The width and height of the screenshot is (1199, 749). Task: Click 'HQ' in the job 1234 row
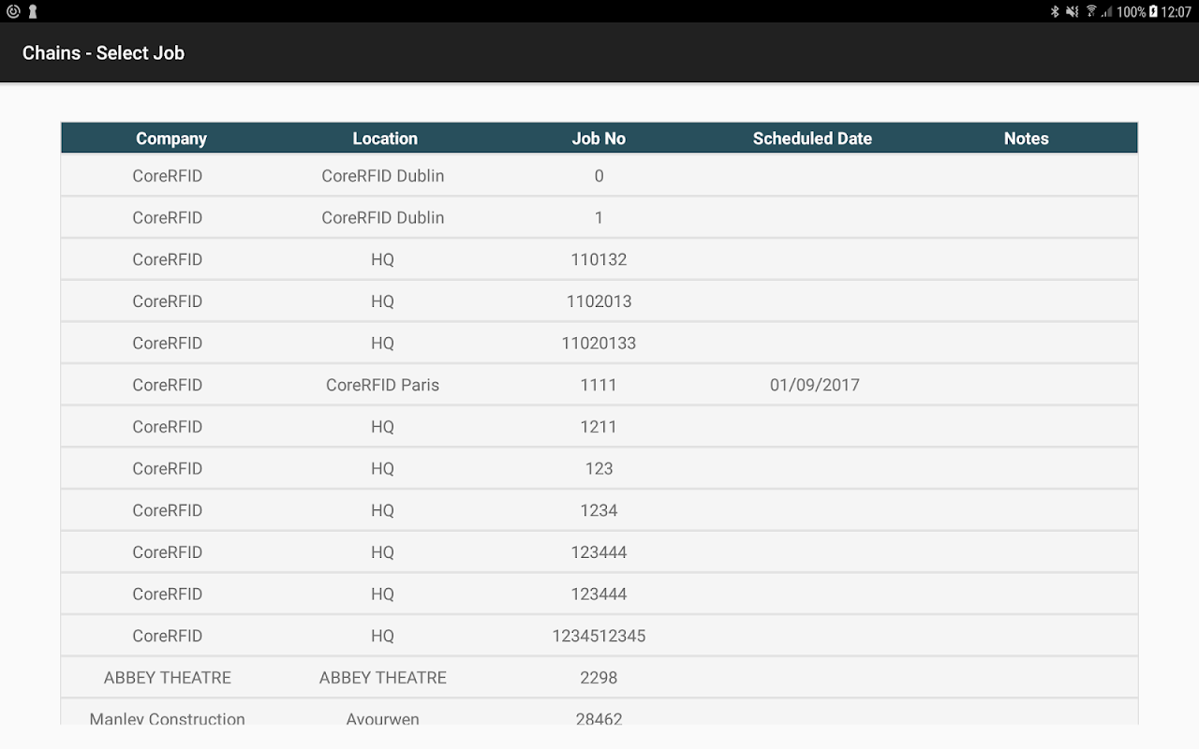click(382, 510)
